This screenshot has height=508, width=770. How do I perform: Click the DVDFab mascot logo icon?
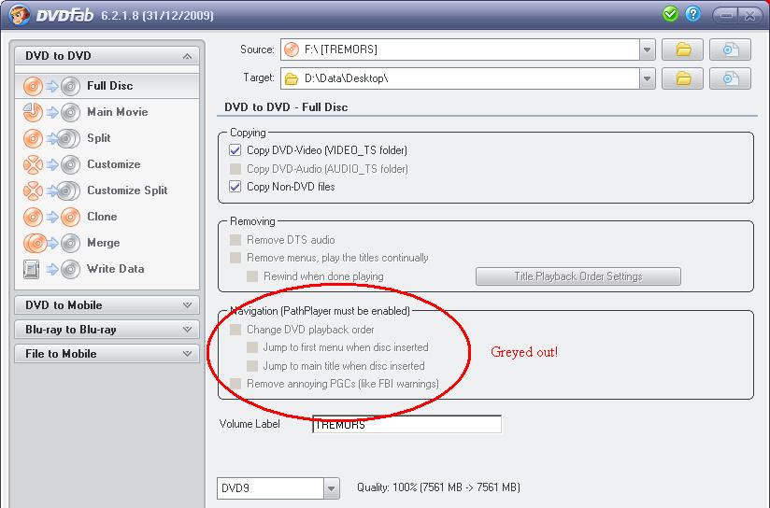click(x=19, y=14)
